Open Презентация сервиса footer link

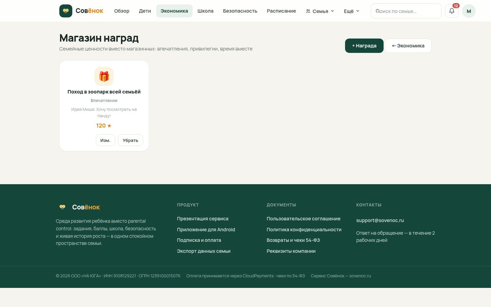[203, 219]
